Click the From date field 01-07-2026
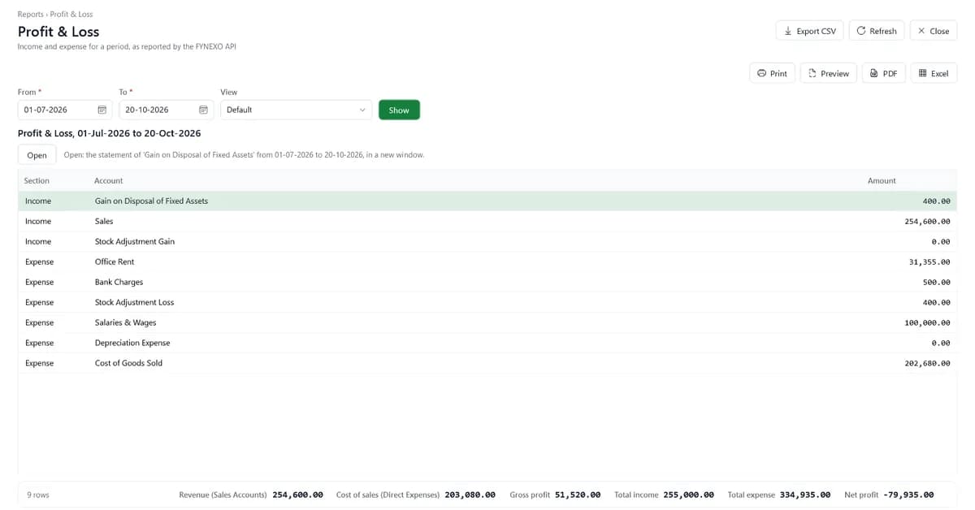975x510 pixels. click(x=65, y=110)
